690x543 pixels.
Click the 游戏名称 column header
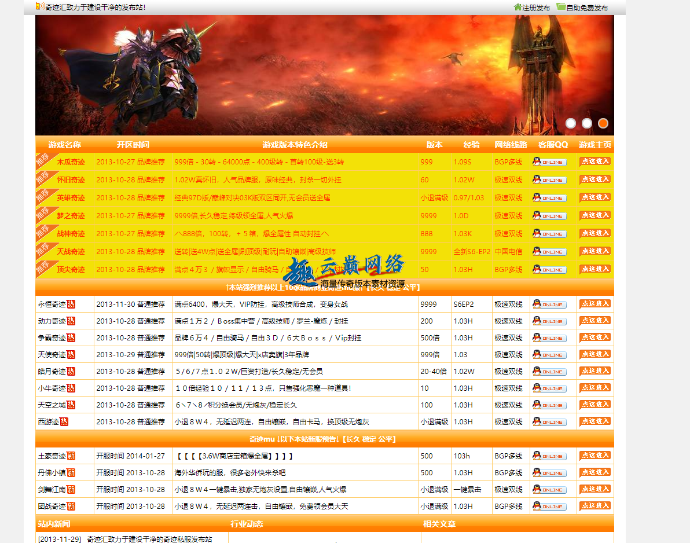click(65, 145)
